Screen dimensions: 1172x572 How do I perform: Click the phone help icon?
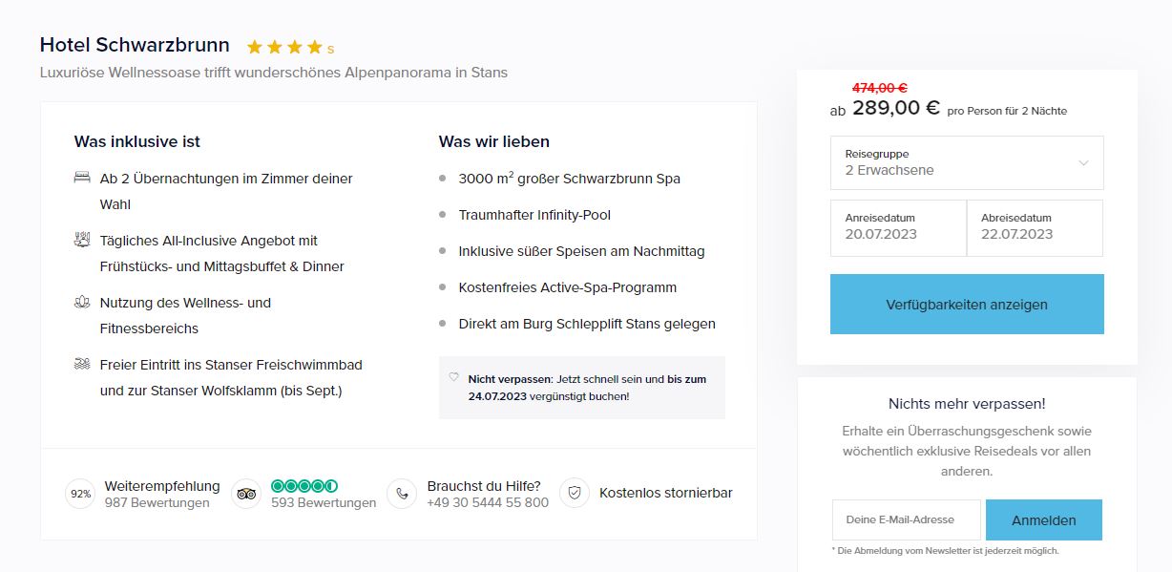point(402,494)
